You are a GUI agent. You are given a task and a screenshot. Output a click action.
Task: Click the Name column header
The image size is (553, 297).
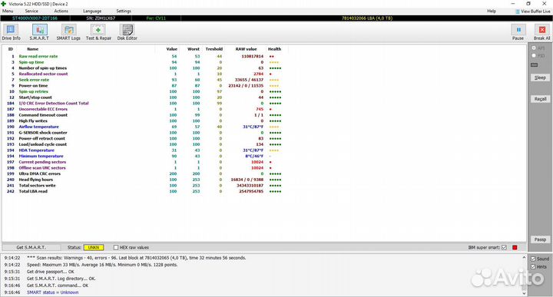32,49
